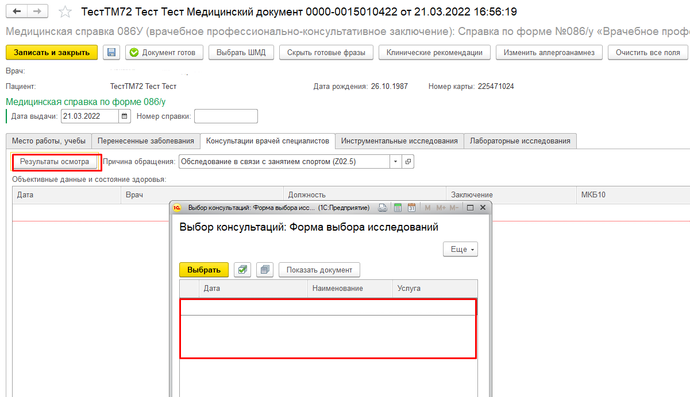Expand the Причина обращения dropdown list
Image resolution: width=690 pixels, height=397 pixels.
pos(395,162)
